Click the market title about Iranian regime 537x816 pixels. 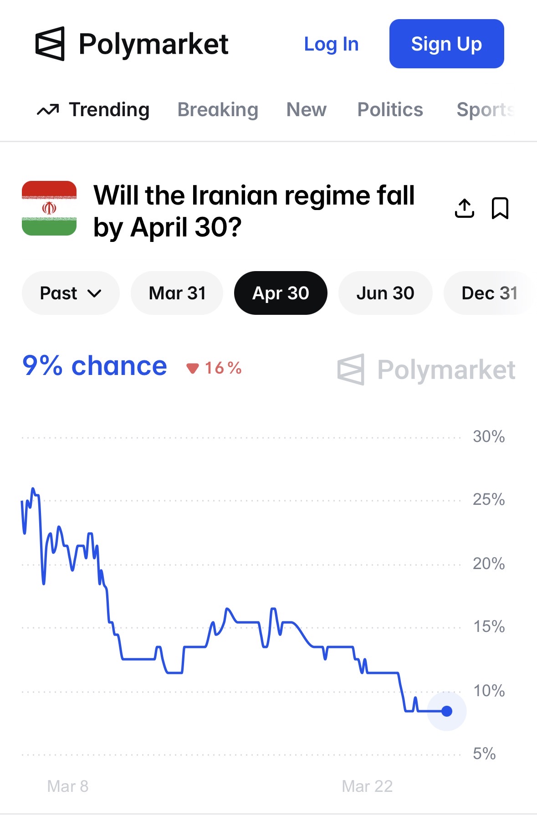point(254,211)
